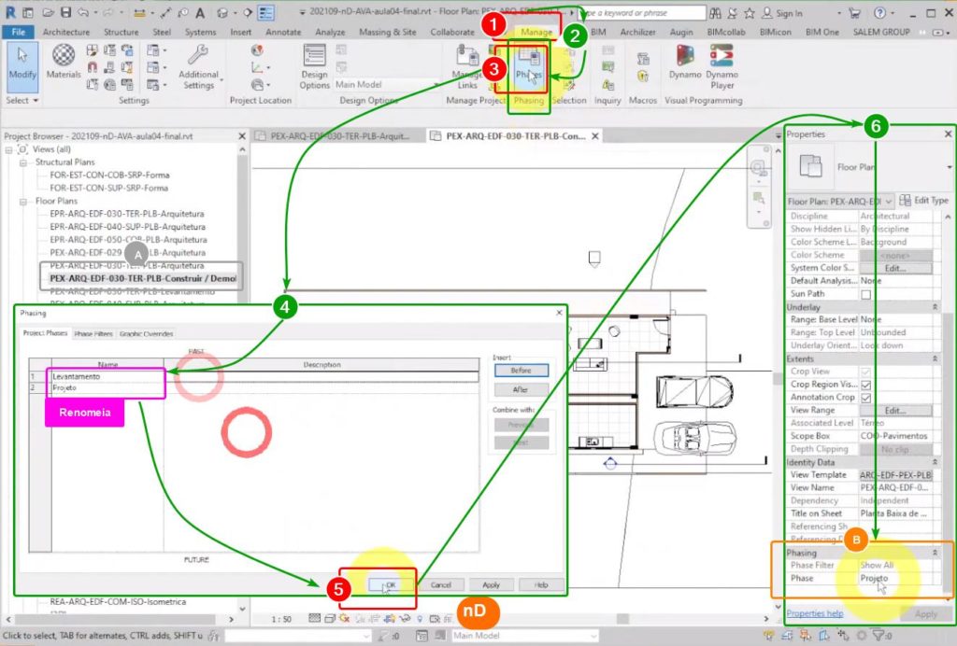Open the Annotate ribbon tab
This screenshot has width=957, height=646.
click(283, 32)
